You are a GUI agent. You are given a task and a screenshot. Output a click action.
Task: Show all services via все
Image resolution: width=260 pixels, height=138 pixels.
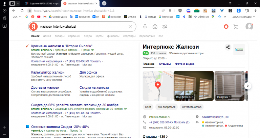pos(161,36)
